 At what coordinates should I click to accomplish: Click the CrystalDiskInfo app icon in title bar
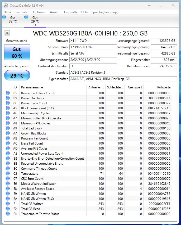pyautogui.click(x=6, y=6)
